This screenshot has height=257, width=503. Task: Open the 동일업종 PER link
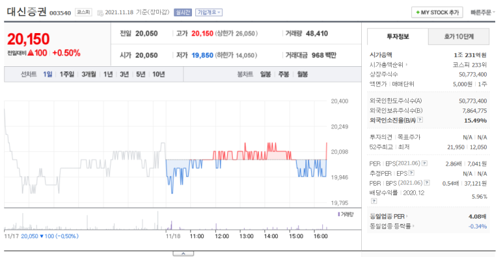[388, 216]
